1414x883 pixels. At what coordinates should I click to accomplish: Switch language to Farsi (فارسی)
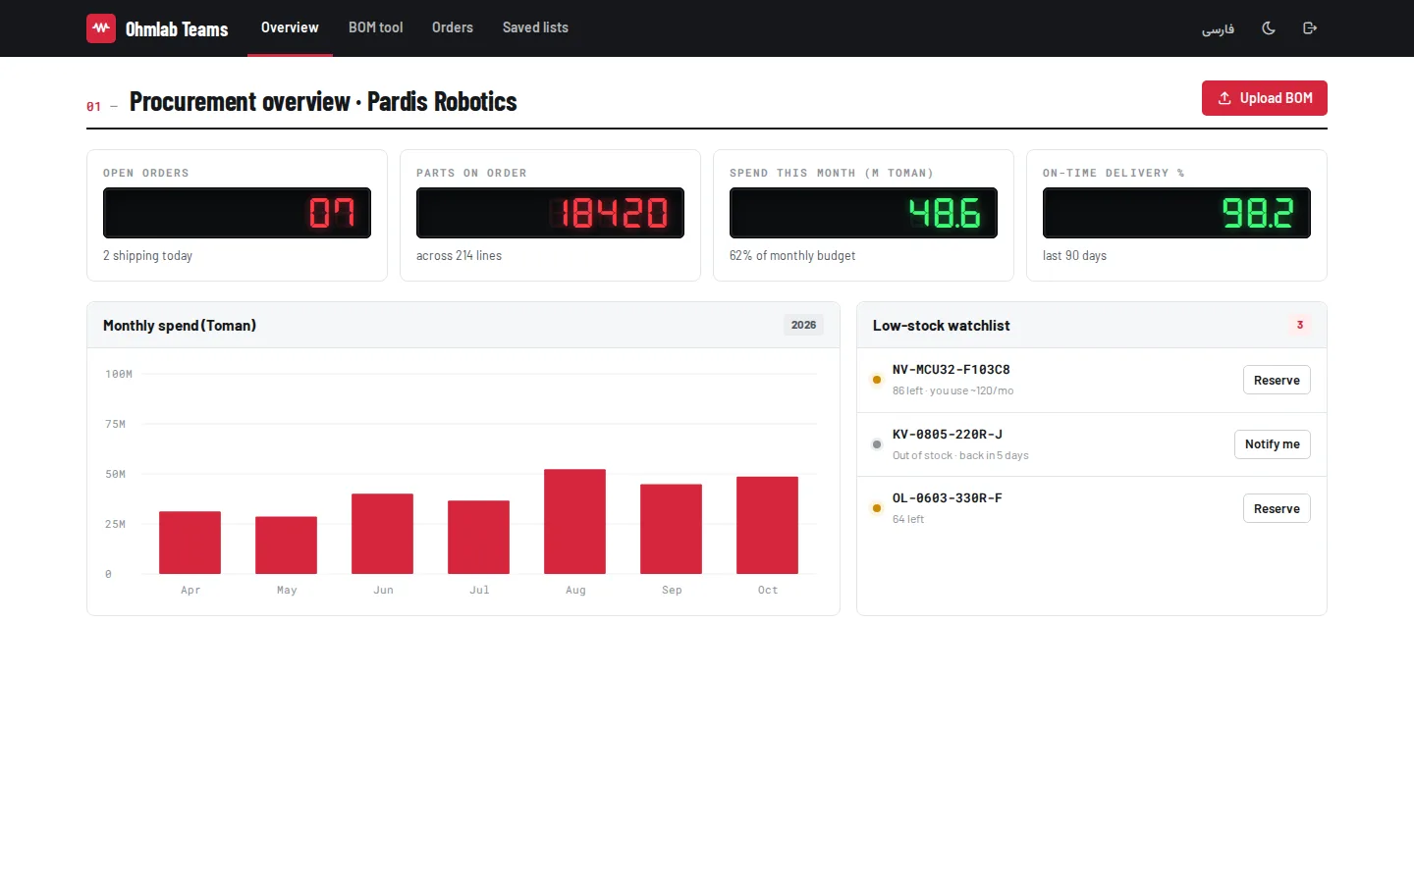tap(1218, 28)
